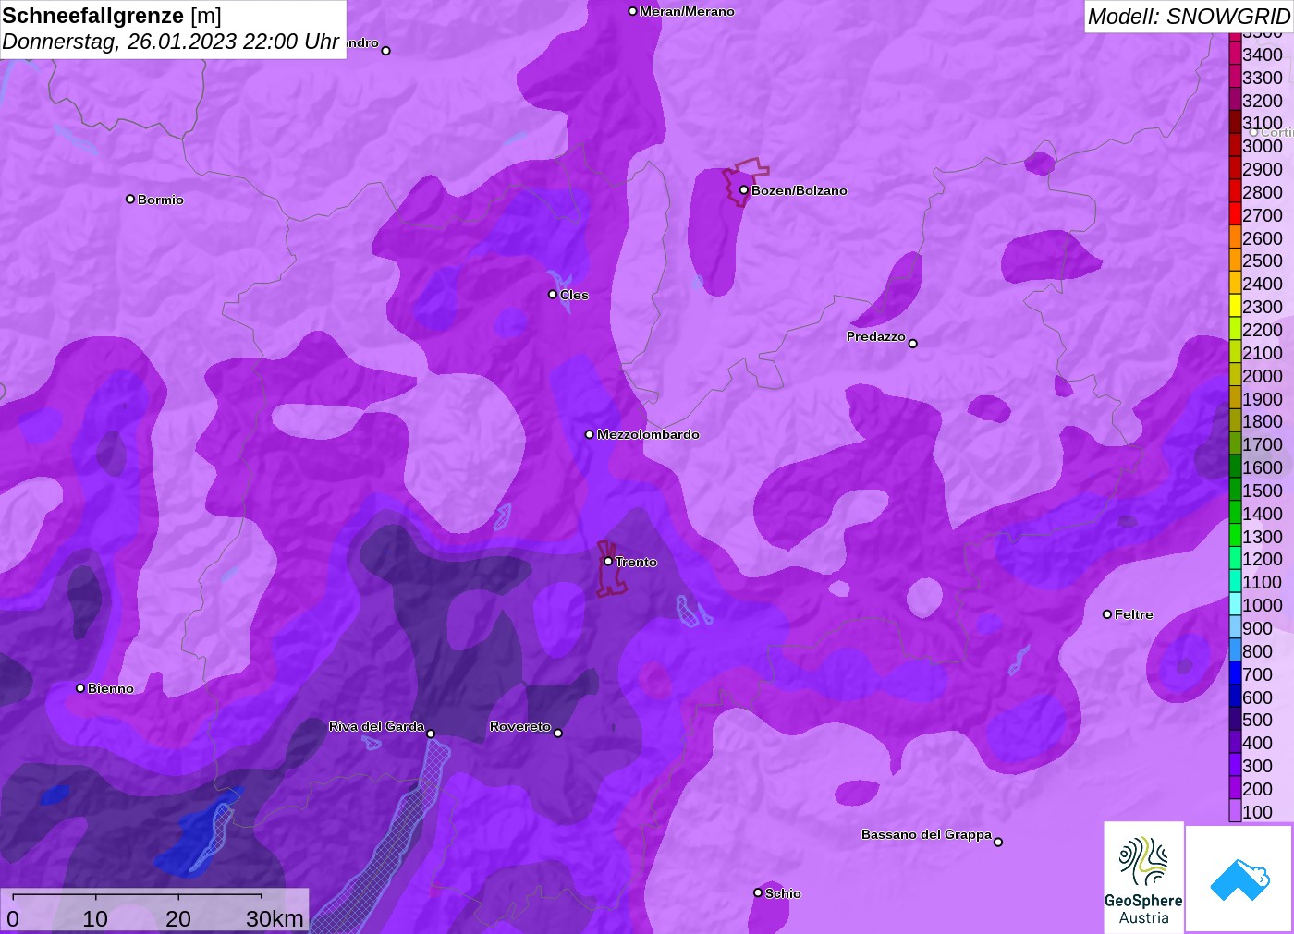Click the 300 m legend color swatch
Viewport: 1294px width, 934px height.
click(1235, 765)
